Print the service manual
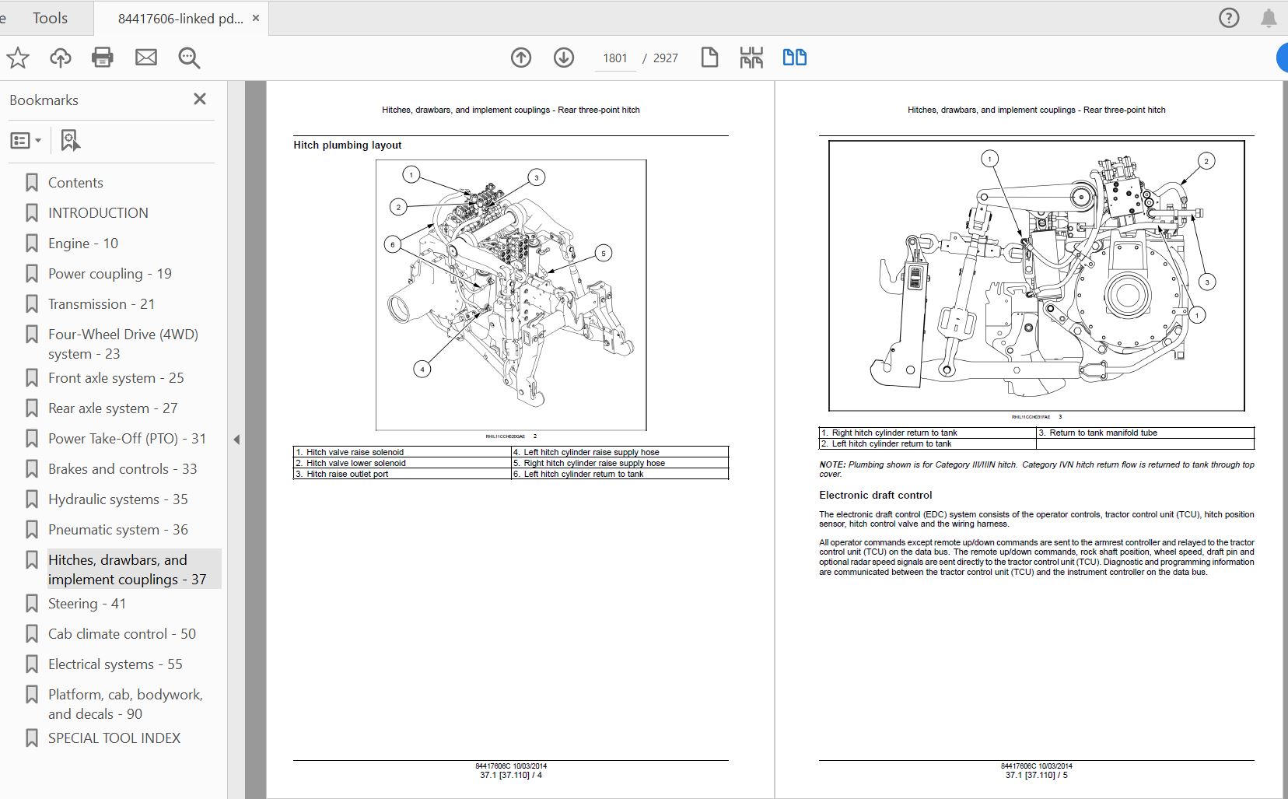This screenshot has height=799, width=1288. (x=103, y=57)
